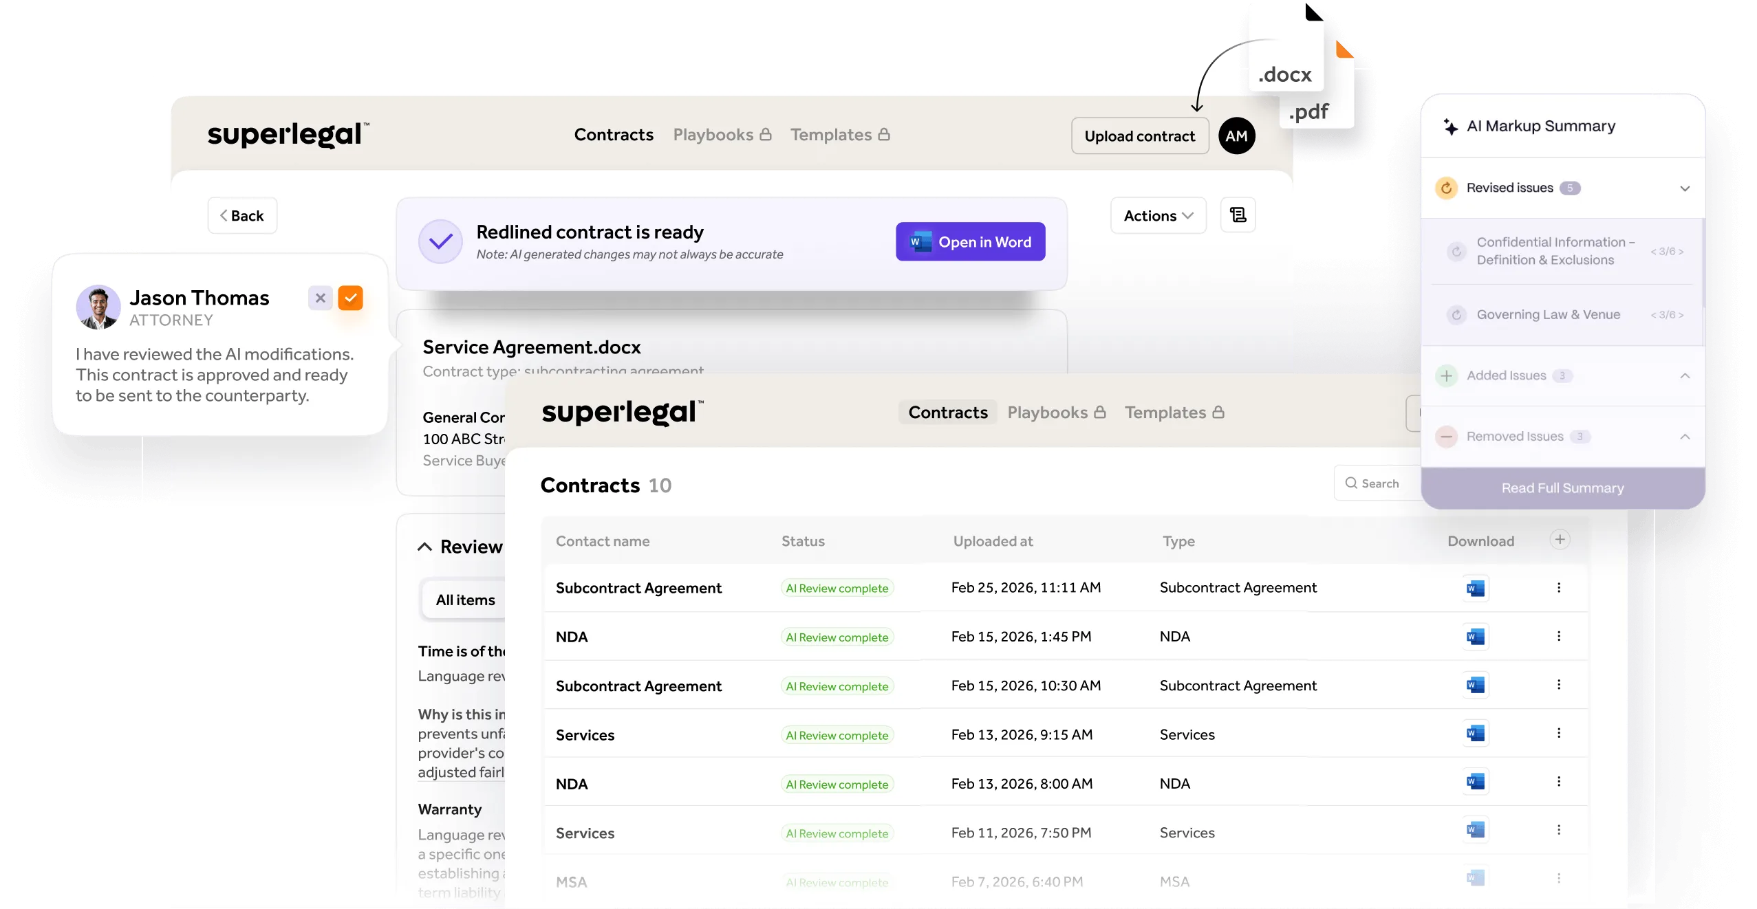Collapse the Revised issues section
The height and width of the screenshot is (909, 1757).
click(1684, 188)
